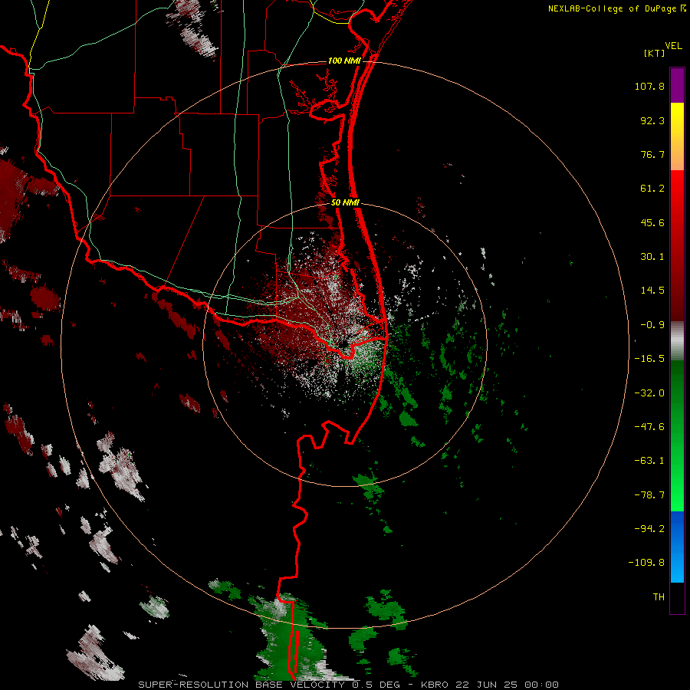Image resolution: width=690 pixels, height=690 pixels.
Task: Click the -78.7 velocity scale value
Action: [x=649, y=495]
